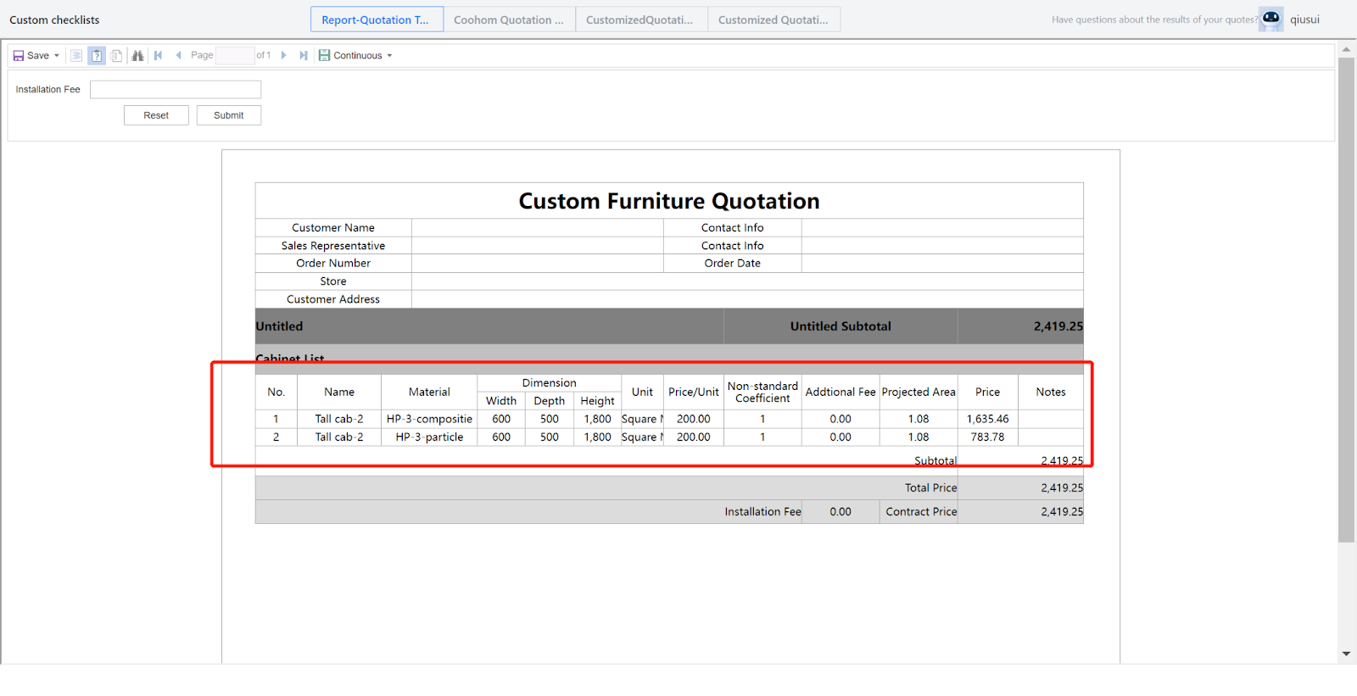Viewport: 1357px width, 696px height.
Task: Open the CustomizedQuotati... tab
Action: pos(639,19)
